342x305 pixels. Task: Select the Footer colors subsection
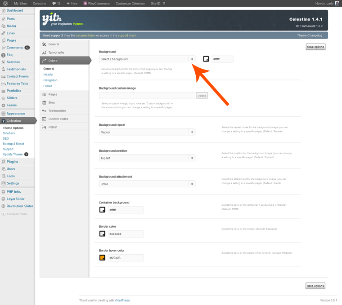(48, 86)
